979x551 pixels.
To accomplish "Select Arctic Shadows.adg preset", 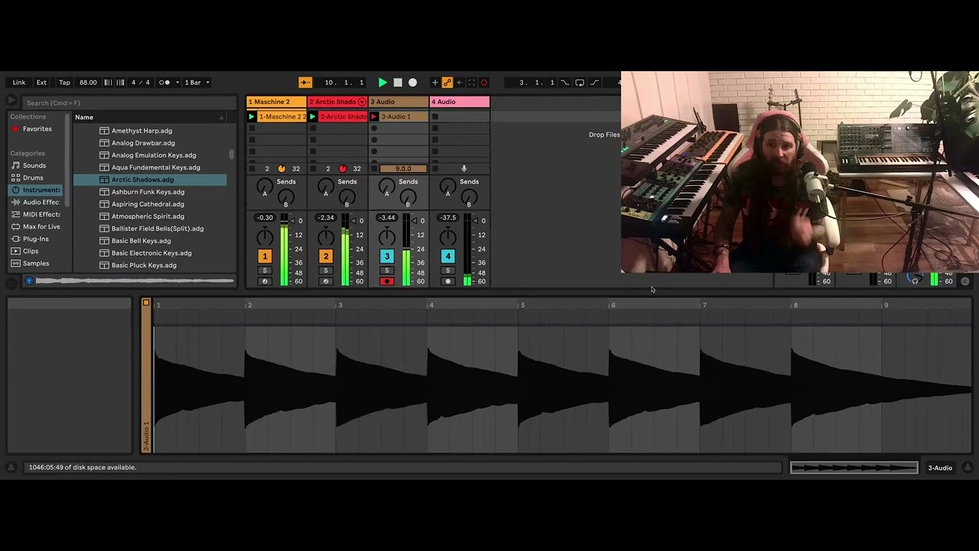I will 150,180.
